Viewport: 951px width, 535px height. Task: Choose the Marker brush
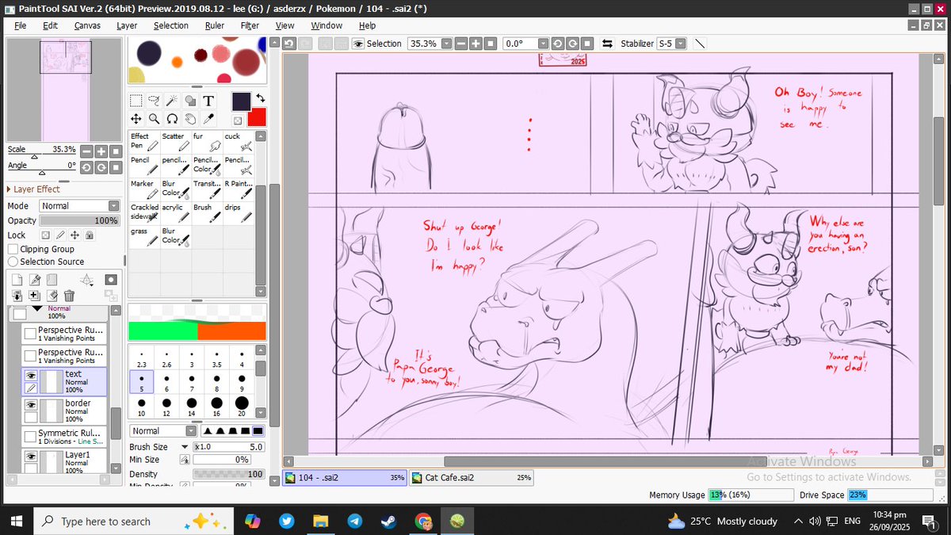tap(144, 189)
